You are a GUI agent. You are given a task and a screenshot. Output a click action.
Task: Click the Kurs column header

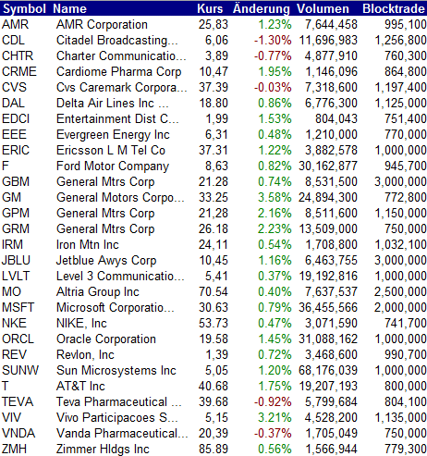click(210, 8)
